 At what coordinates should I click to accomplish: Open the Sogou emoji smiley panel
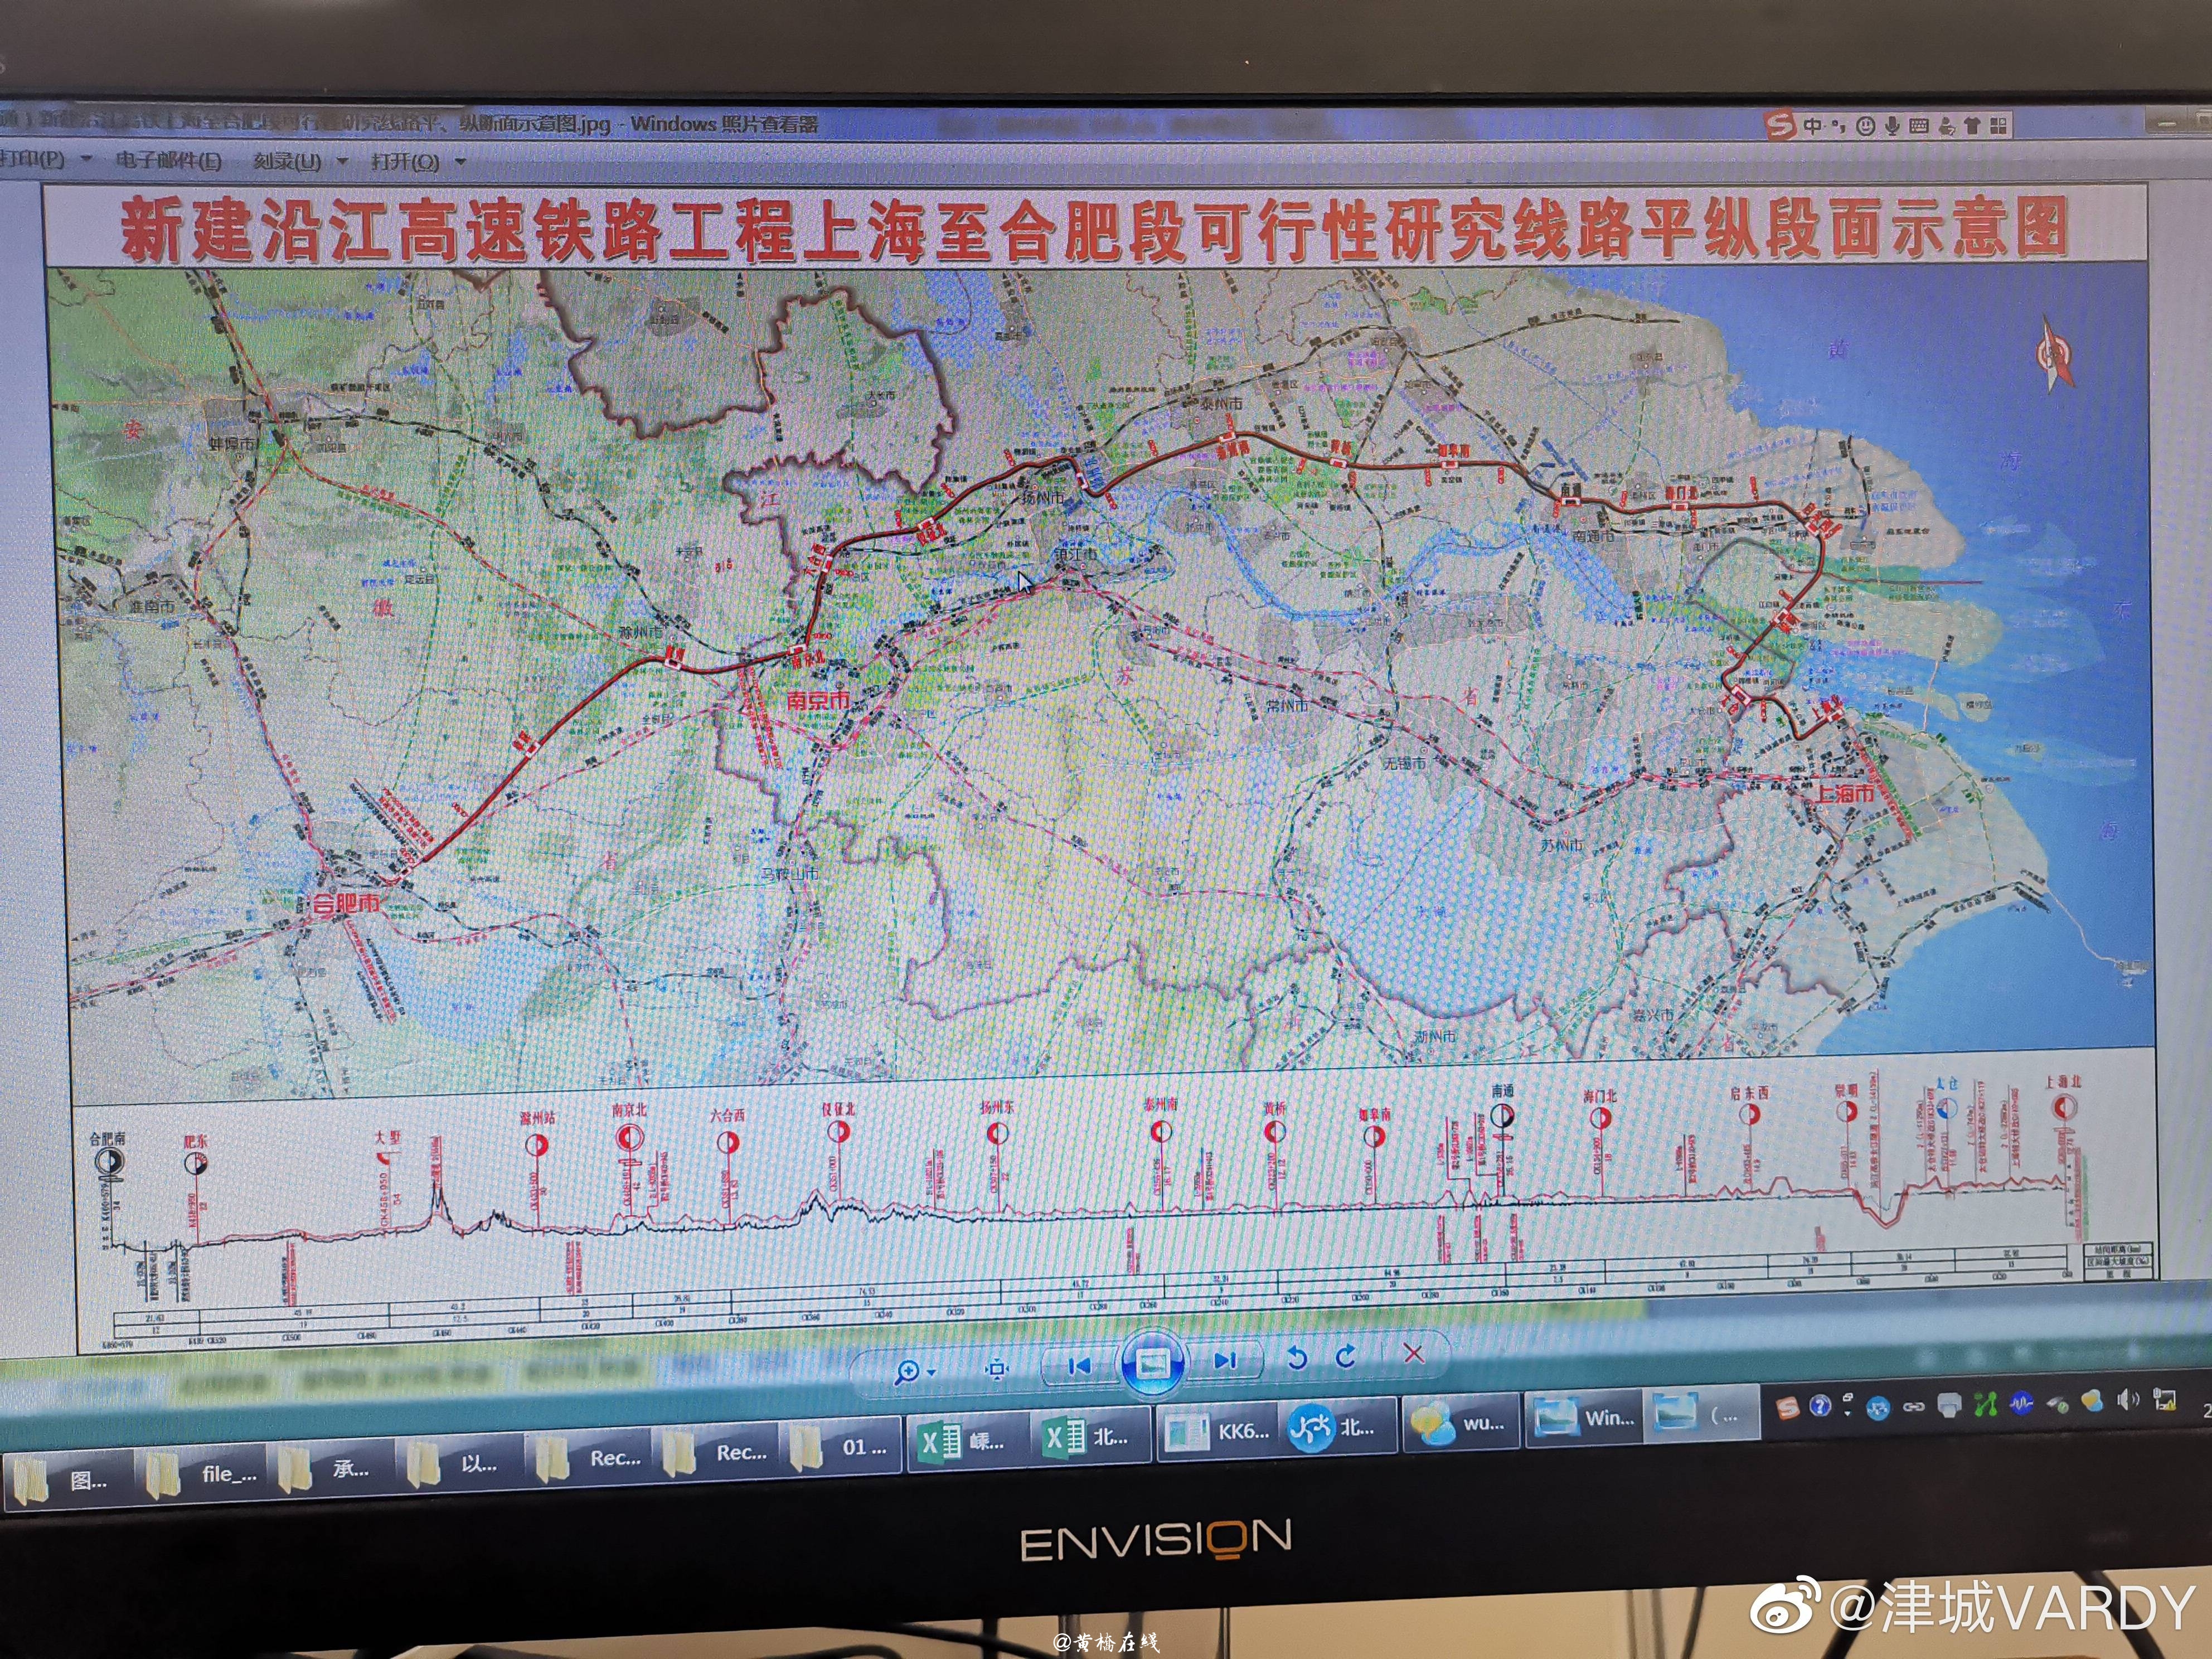(1865, 126)
